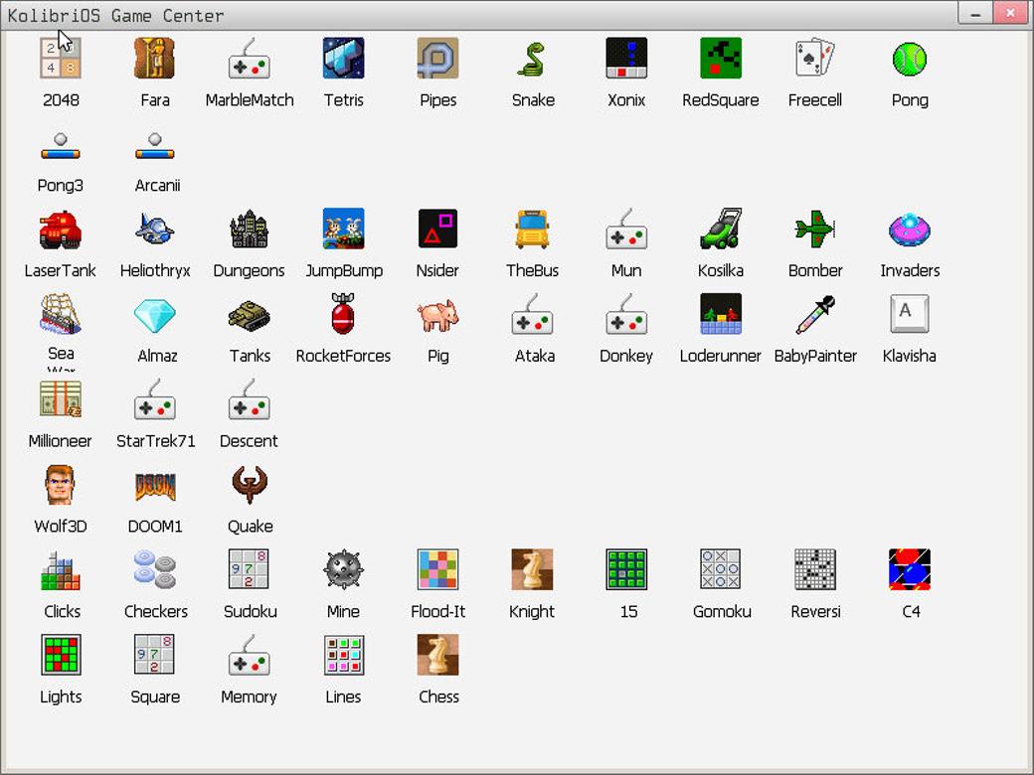1034x775 pixels.
Task: Open Flood-It colored squares icon
Action: (x=437, y=569)
